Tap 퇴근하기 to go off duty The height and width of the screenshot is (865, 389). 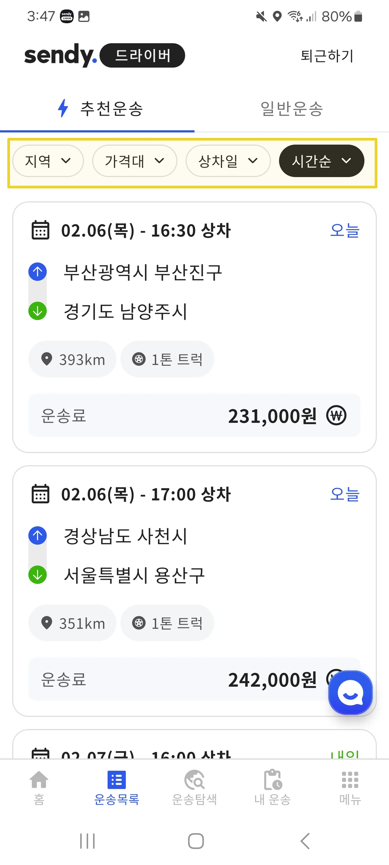[x=327, y=56]
